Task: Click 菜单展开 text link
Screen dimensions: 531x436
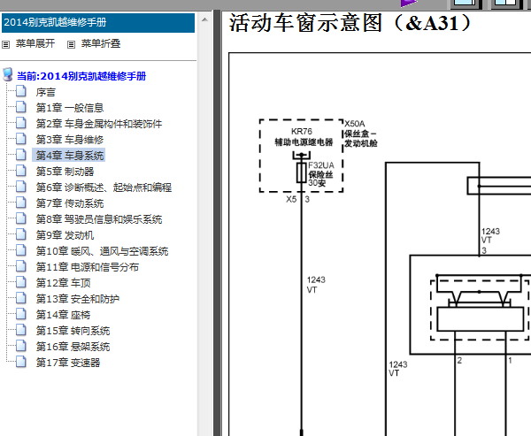Action: (35, 43)
